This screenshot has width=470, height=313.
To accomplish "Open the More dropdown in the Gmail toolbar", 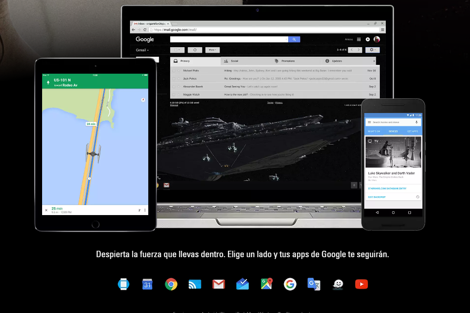I will 212,50.
